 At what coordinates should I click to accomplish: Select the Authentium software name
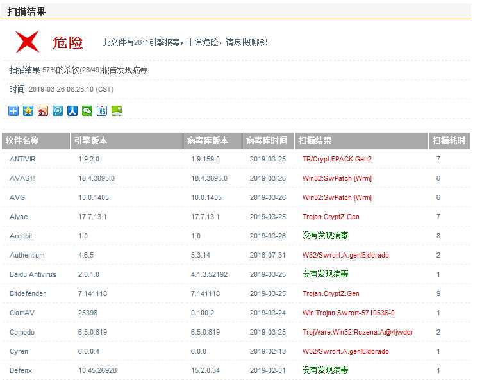point(27,255)
